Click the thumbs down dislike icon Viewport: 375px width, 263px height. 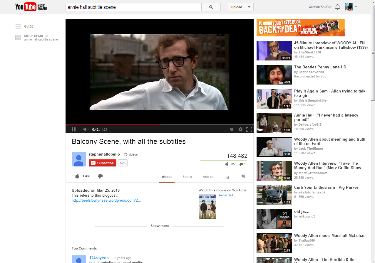tap(100, 176)
